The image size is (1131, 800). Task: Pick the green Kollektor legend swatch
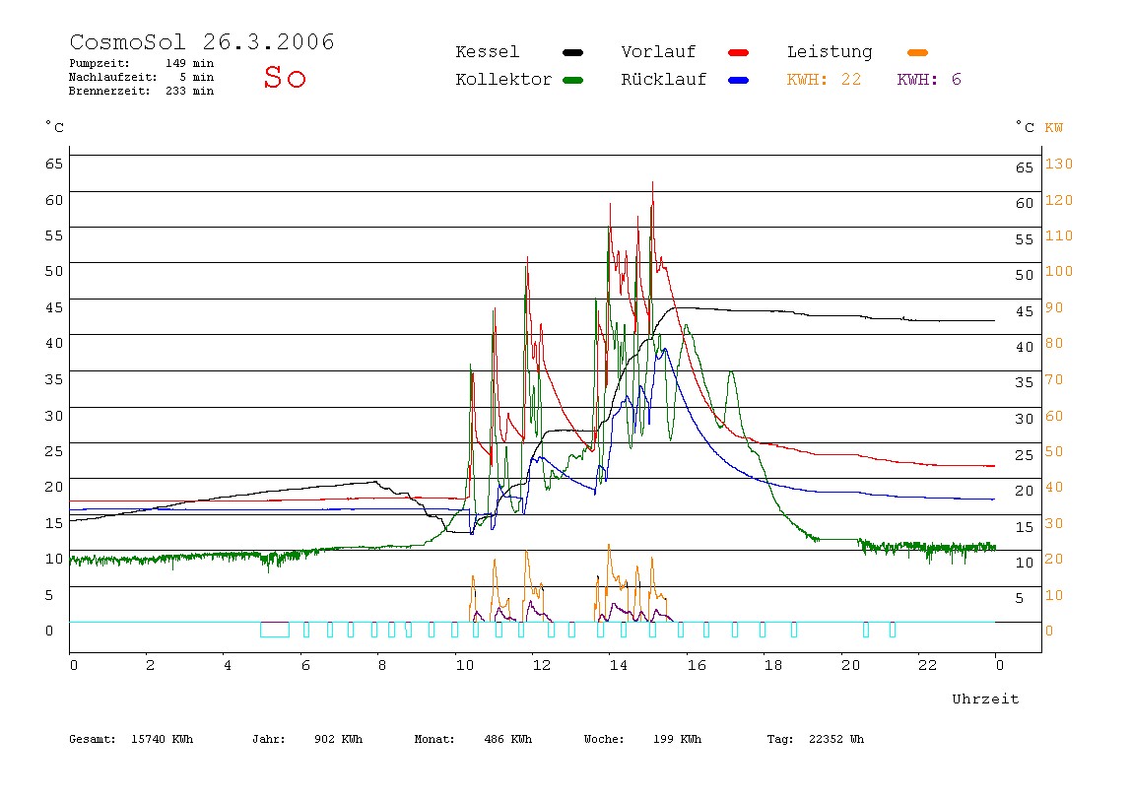click(572, 80)
